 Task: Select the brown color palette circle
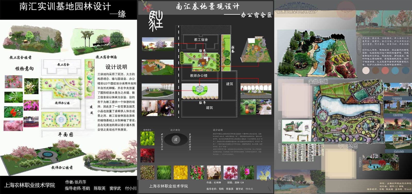(375, 70)
